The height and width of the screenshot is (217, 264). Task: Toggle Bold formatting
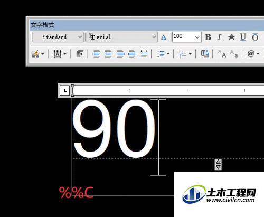click(x=208, y=37)
